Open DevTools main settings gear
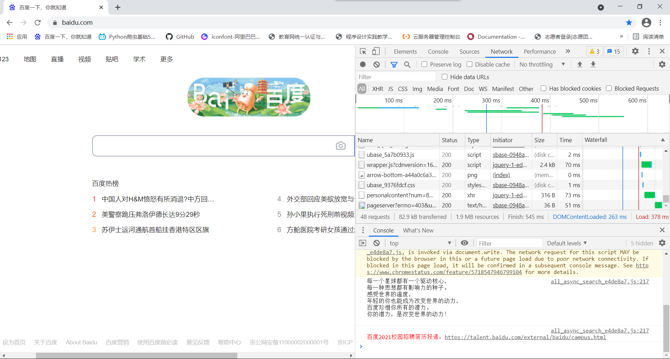Screen dimensions: 670x359 pyautogui.click(x=635, y=51)
